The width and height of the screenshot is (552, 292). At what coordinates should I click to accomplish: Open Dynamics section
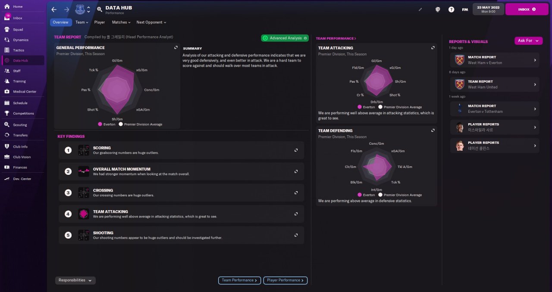(22, 40)
